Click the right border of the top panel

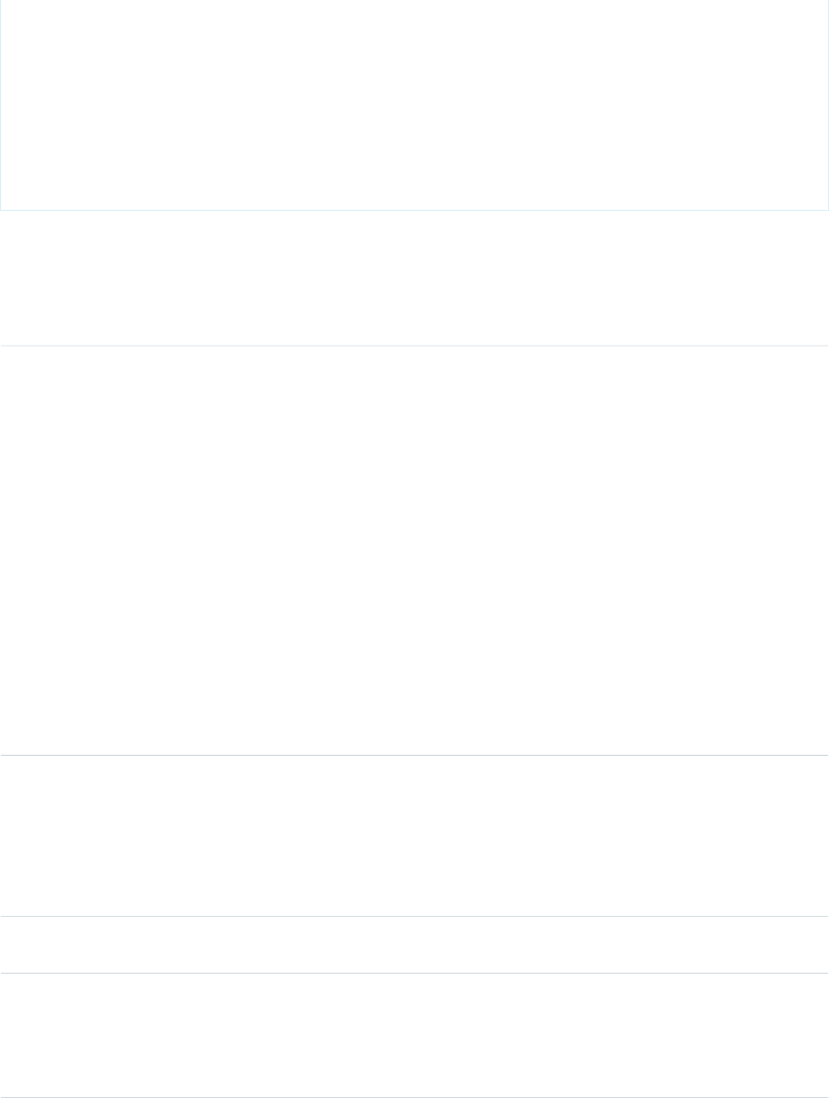click(x=828, y=105)
